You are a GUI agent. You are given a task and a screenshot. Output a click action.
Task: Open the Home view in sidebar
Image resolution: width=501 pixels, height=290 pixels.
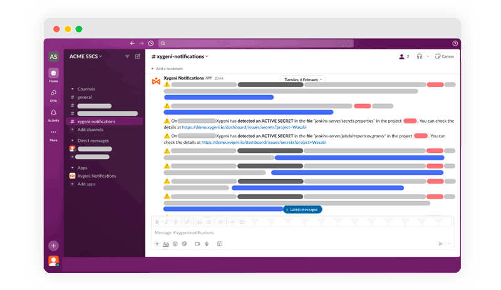(53, 73)
